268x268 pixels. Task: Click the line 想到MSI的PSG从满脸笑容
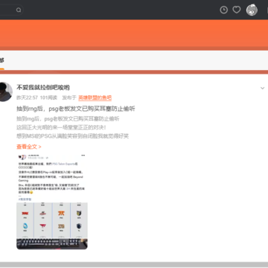click(x=72, y=136)
